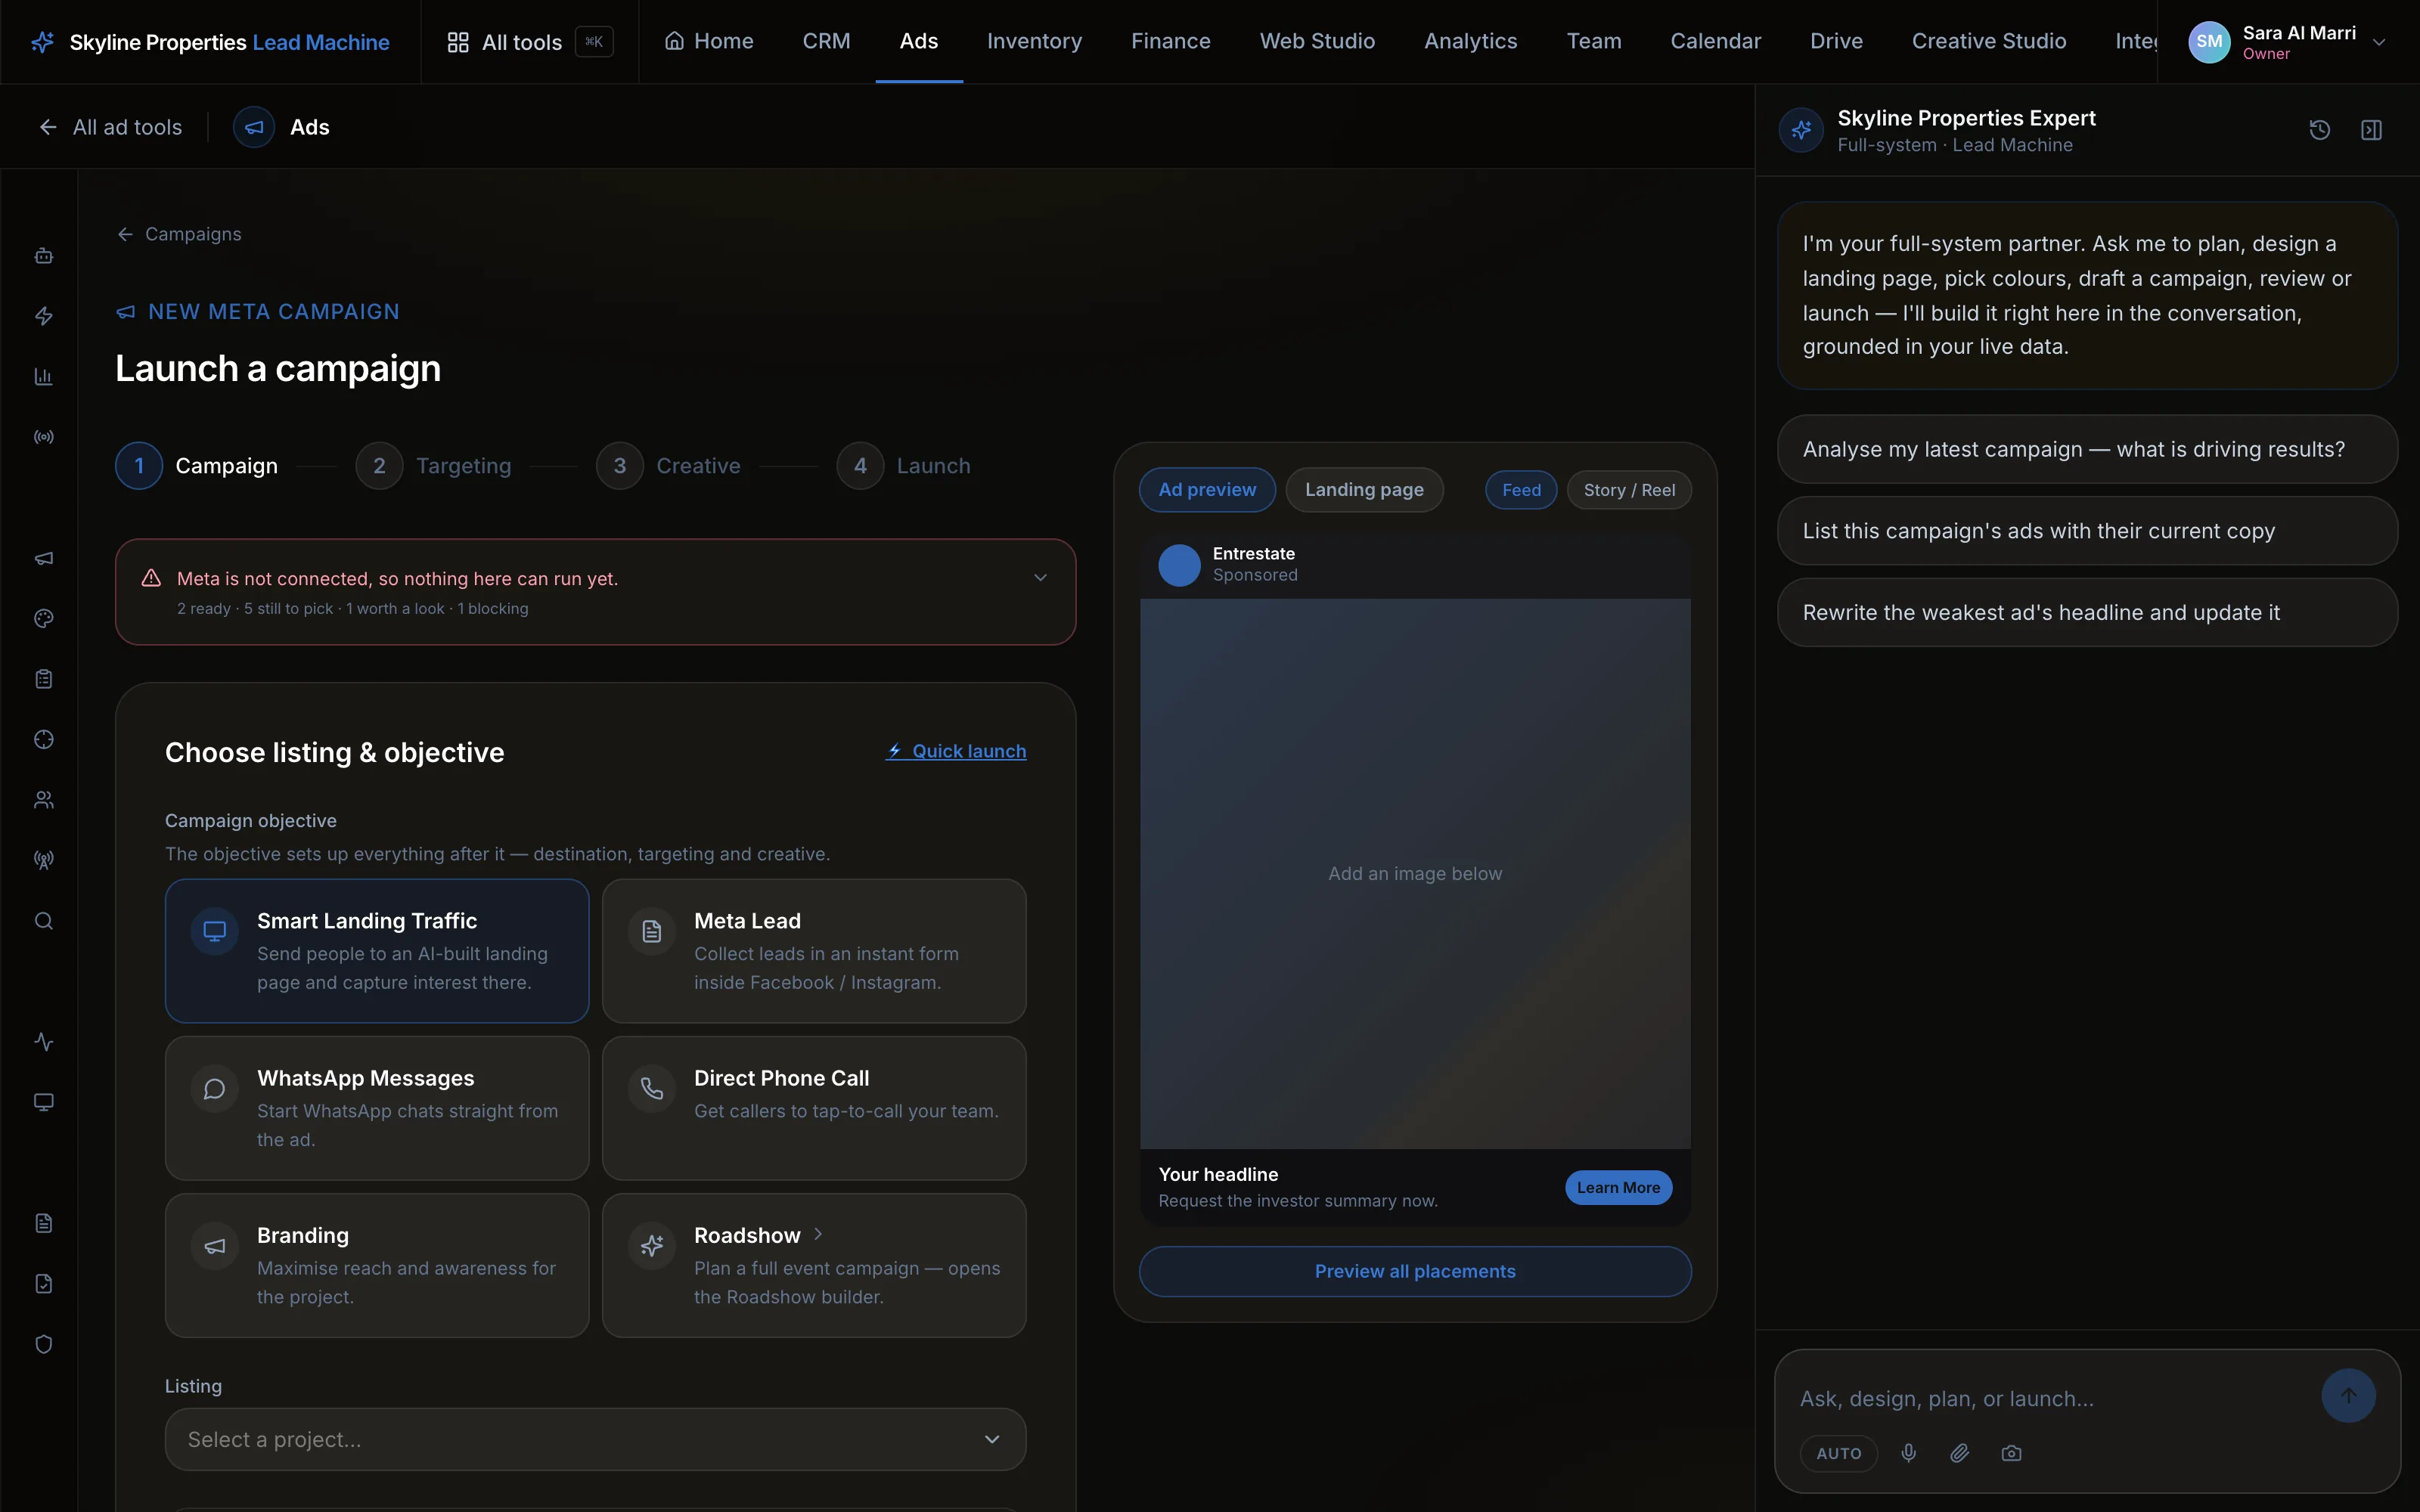Open the Roadshow builder card
Image resolution: width=2420 pixels, height=1512 pixels.
814,1265
